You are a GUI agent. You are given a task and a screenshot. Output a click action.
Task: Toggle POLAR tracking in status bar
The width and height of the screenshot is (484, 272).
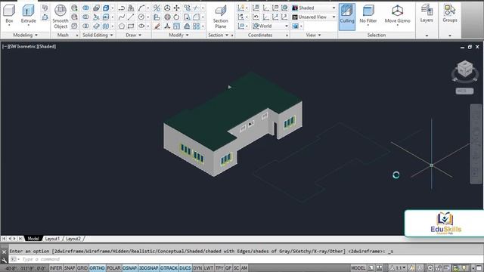click(x=113, y=268)
